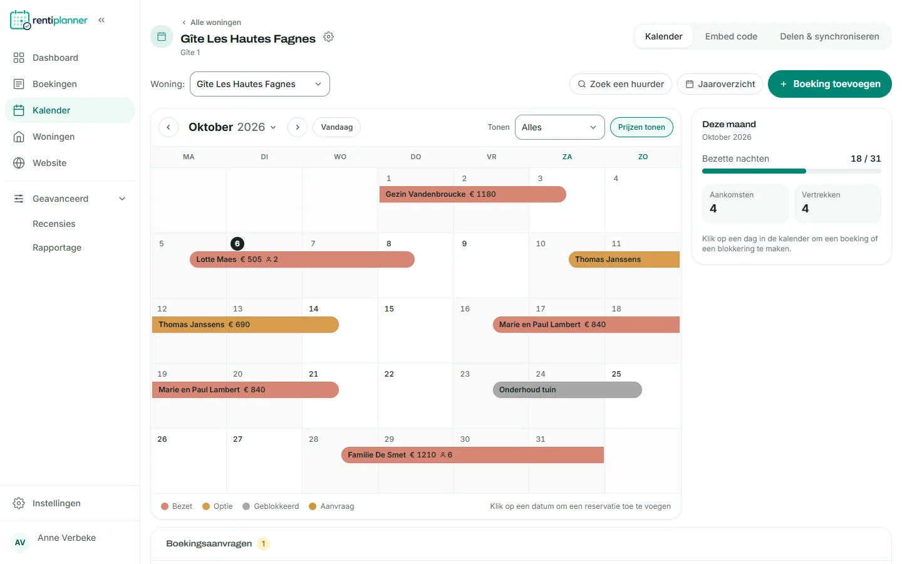Click the Optie legend swatch
Screen dimensions: 902x564
tap(206, 506)
